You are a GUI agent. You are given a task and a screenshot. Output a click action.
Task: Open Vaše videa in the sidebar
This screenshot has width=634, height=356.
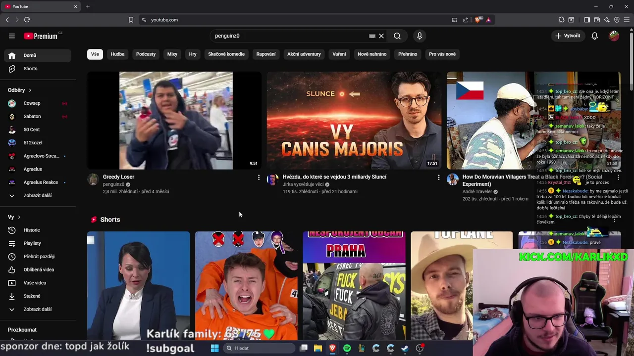click(x=38, y=283)
